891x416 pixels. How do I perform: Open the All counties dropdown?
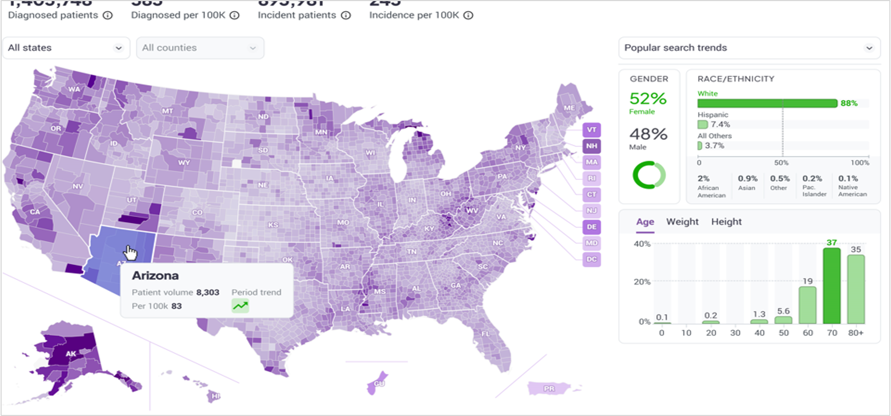[x=199, y=48]
